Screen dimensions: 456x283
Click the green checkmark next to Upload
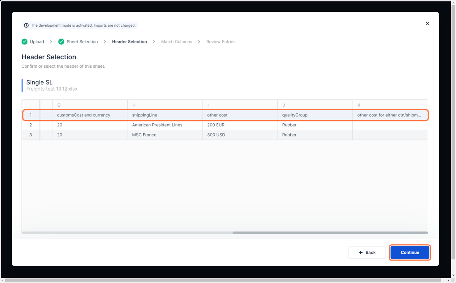tap(25, 41)
